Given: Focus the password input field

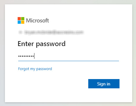Looking at the screenshot, I should (69, 56).
